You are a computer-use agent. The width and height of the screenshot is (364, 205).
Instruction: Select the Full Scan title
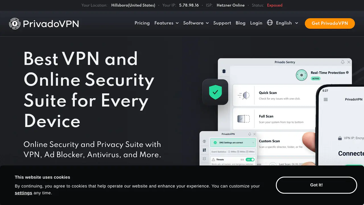pos(266,116)
